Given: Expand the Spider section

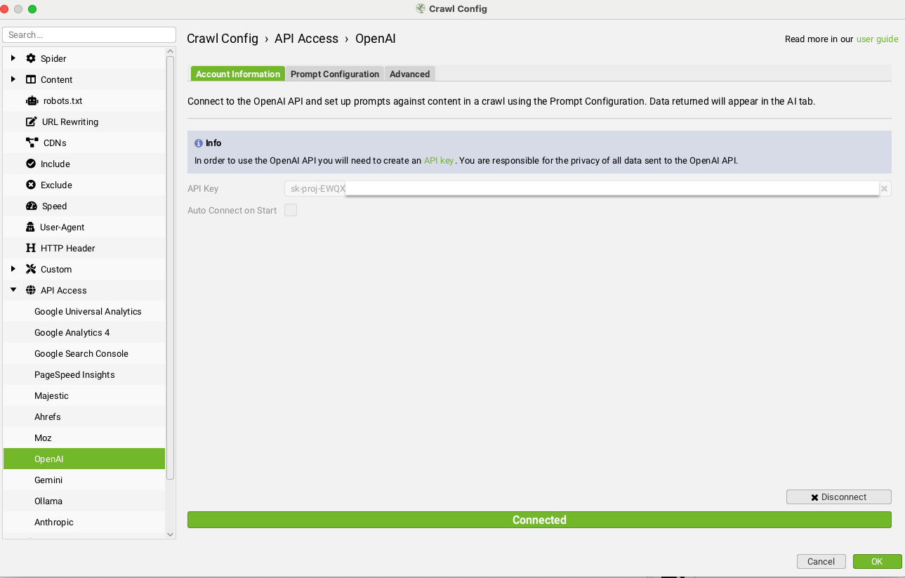Looking at the screenshot, I should [12, 58].
